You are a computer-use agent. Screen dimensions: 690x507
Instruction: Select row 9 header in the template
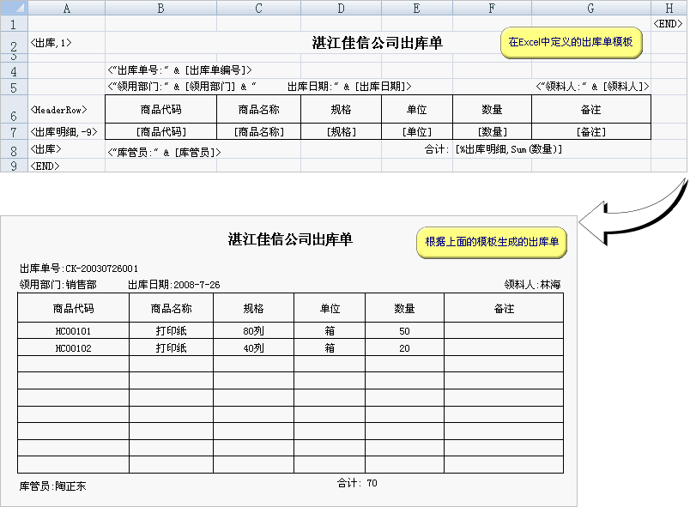14,166
